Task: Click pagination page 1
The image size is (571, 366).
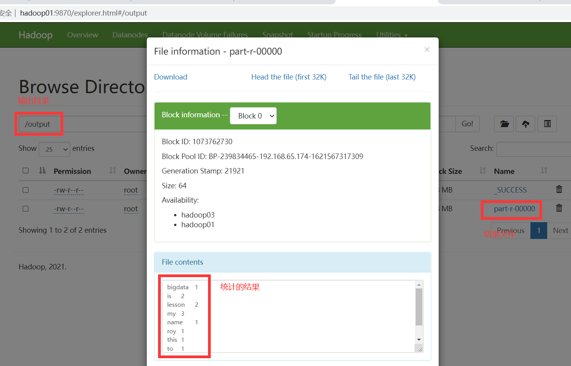Action: (x=539, y=230)
